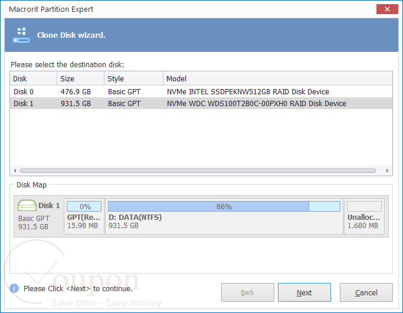Click the right scroll arrow of disk list
This screenshot has height=313, width=403.
[387, 170]
